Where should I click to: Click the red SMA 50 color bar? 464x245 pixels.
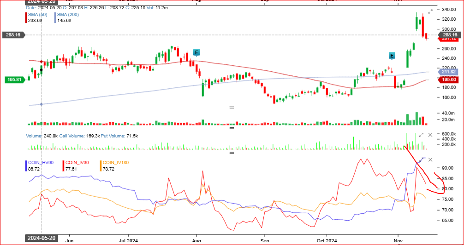pos(27,17)
